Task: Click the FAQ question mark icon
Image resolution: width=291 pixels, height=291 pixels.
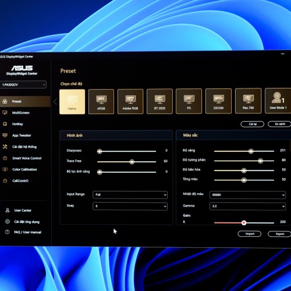Action: tap(8, 232)
